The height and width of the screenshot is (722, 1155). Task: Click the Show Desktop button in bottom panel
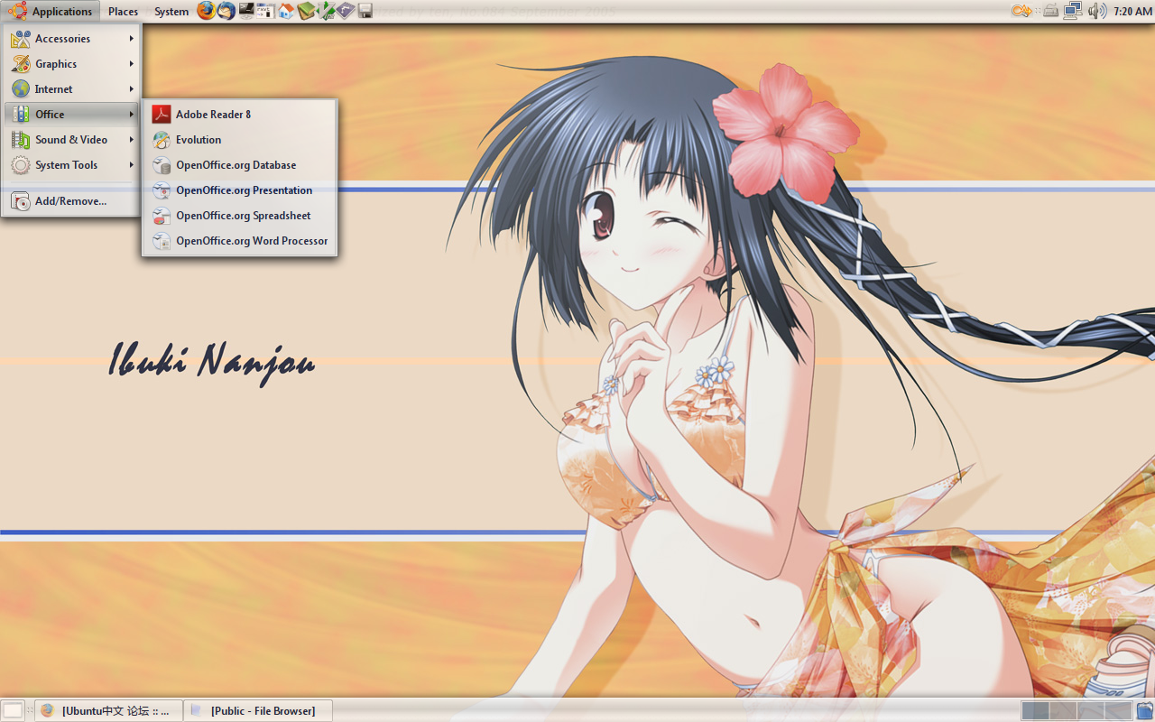(x=13, y=710)
